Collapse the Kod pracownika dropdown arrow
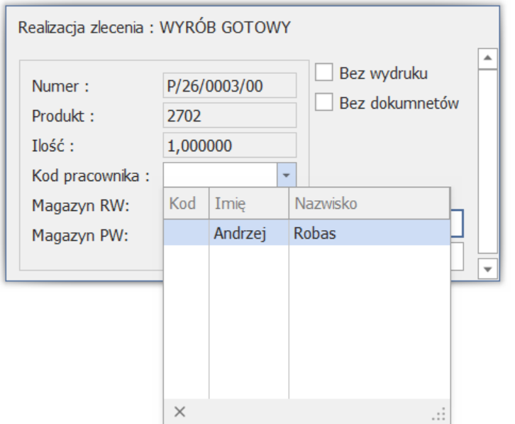This screenshot has height=424, width=515. click(x=286, y=175)
